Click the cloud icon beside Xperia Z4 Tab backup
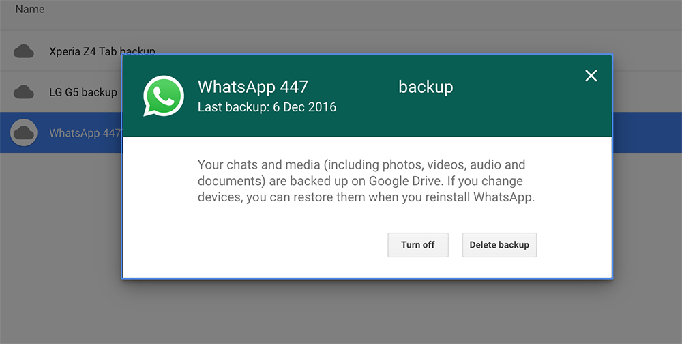This screenshot has width=682, height=344. click(x=24, y=51)
